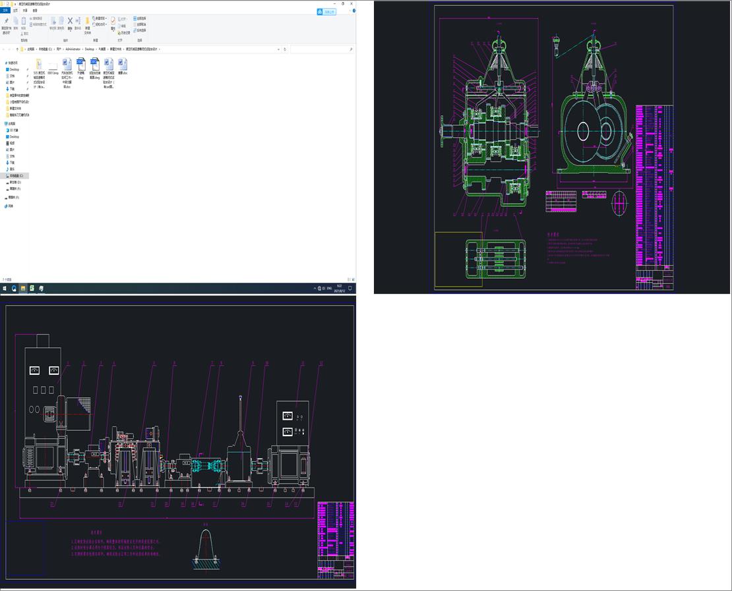This screenshot has height=591, width=732.
Task: Click the Edit command in the Open group
Action: (x=122, y=26)
